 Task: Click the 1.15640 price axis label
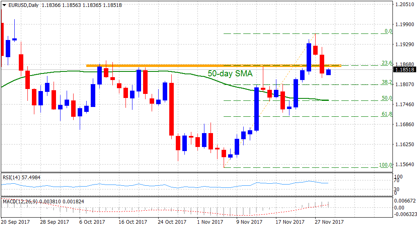click(405, 165)
